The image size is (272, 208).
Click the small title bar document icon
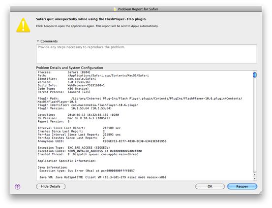click(x=115, y=9)
